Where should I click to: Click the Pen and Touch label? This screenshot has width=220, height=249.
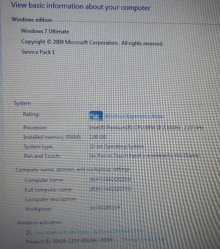42,156
